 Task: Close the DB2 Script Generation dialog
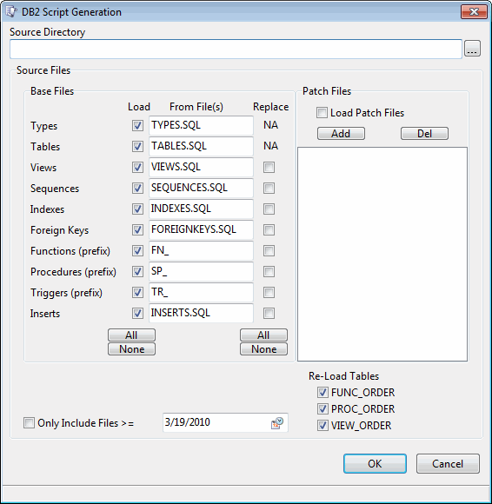point(474,12)
